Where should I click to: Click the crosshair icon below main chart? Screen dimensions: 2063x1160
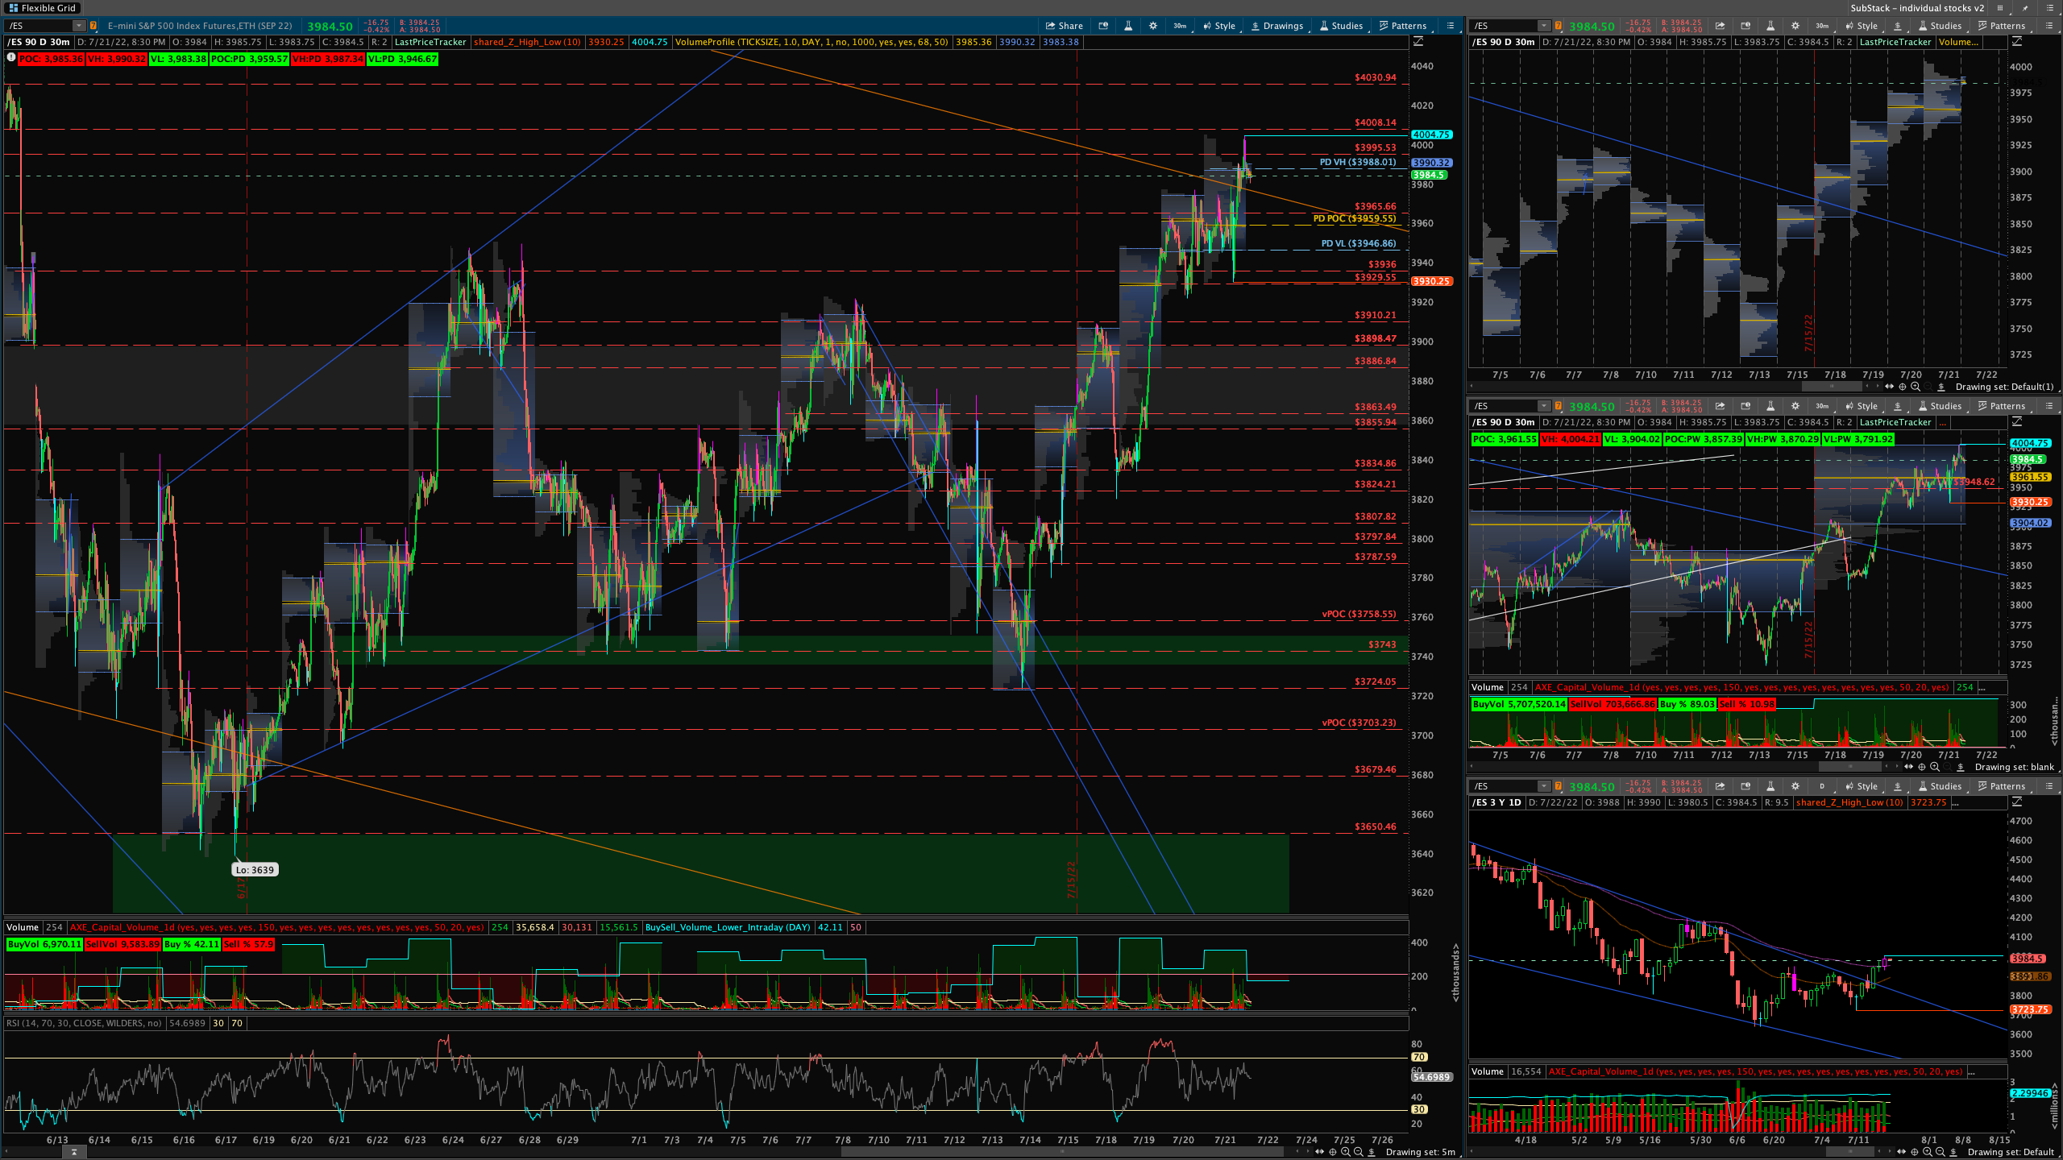(x=1333, y=1152)
